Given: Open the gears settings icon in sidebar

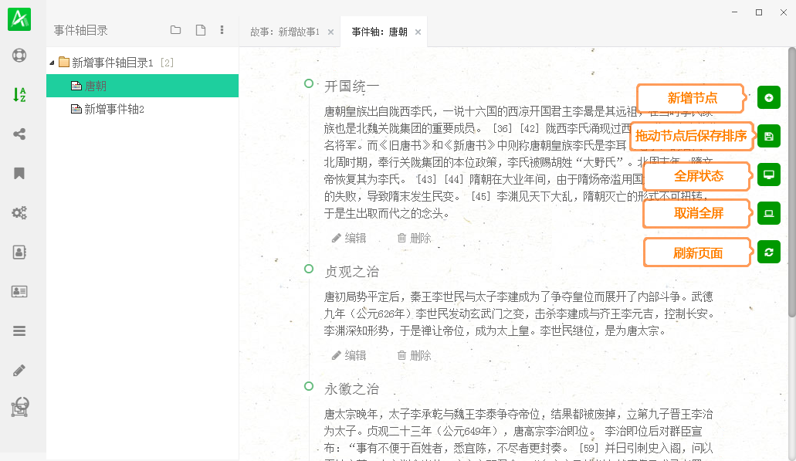Looking at the screenshot, I should pos(19,212).
